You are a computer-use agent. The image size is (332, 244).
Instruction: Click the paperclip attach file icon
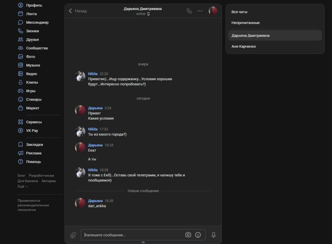coord(73,235)
